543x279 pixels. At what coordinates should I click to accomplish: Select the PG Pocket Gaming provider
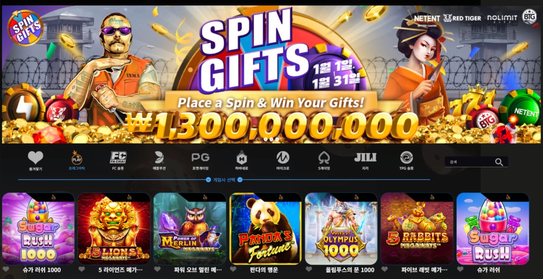pyautogui.click(x=200, y=161)
